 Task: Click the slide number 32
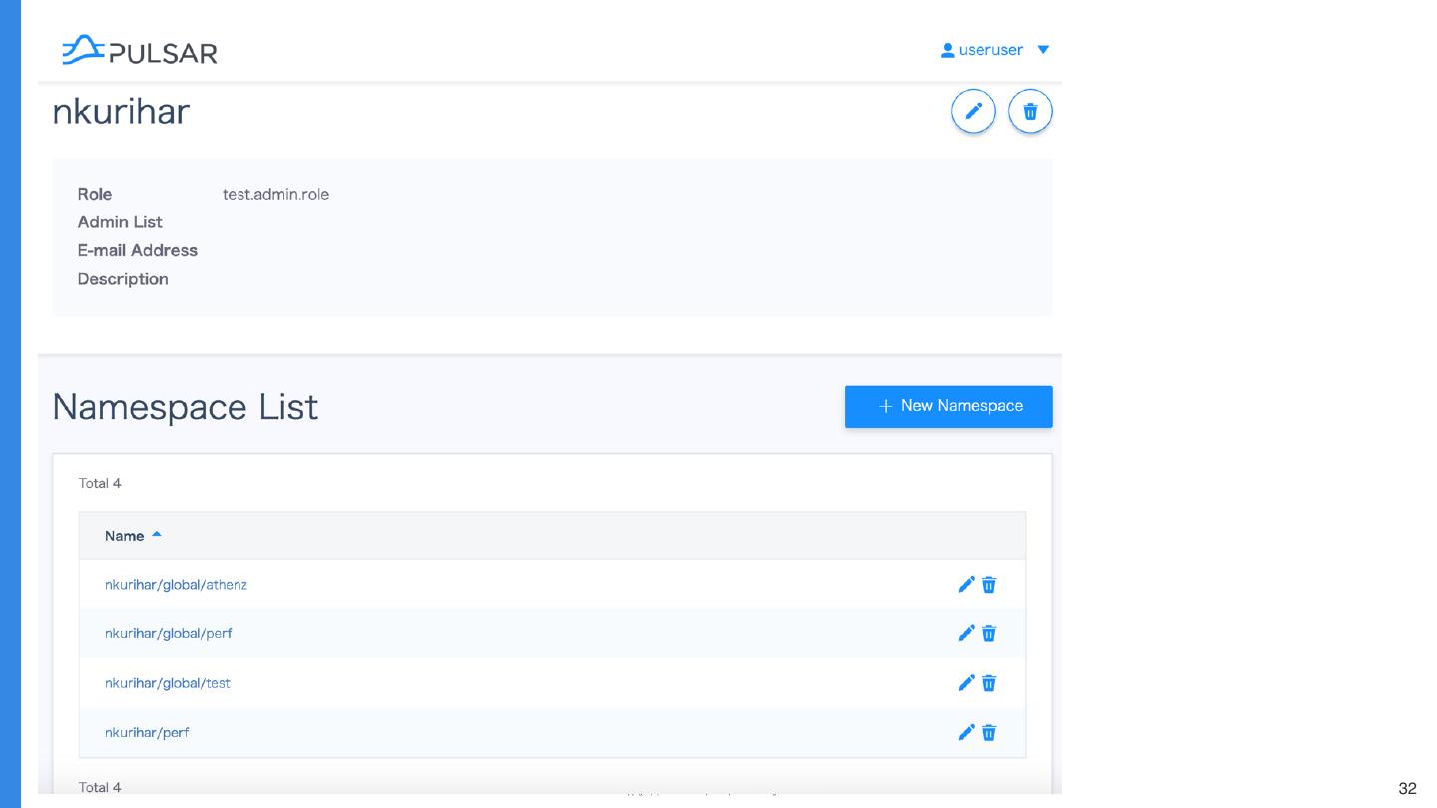pos(1408,789)
